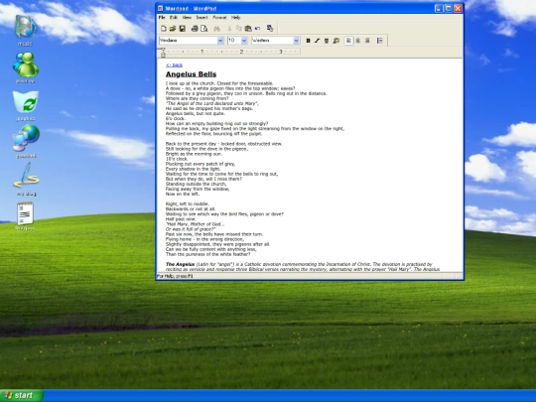Click the 'Angelus Bells' heading
Screen dimensions: 536x402
pos(191,74)
